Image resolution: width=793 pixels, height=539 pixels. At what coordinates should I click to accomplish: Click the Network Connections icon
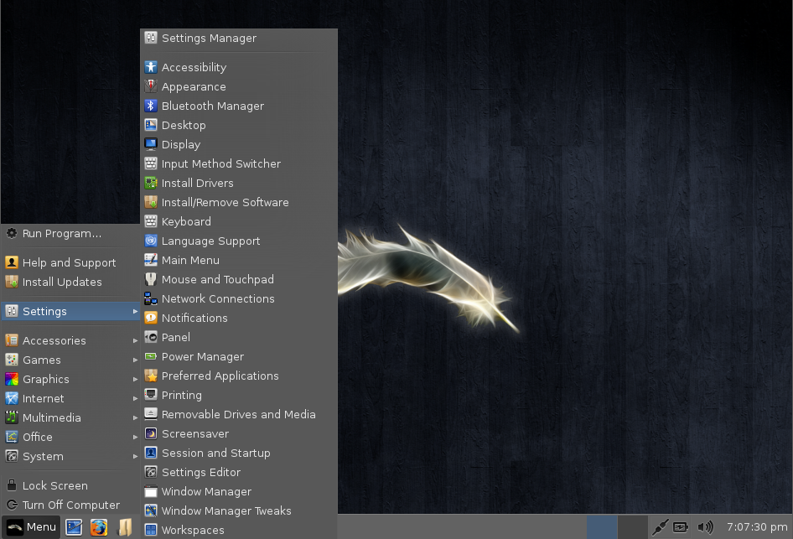point(151,298)
